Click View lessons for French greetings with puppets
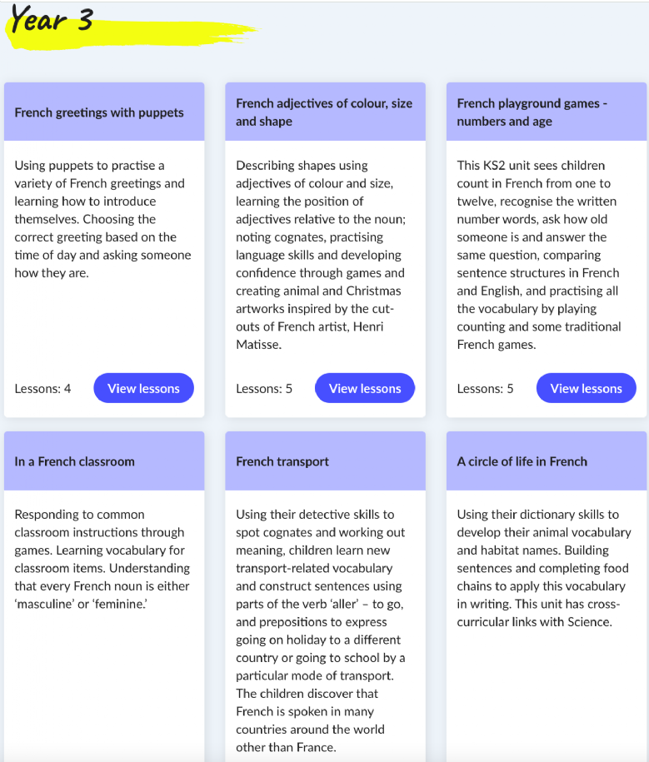 pyautogui.click(x=143, y=388)
